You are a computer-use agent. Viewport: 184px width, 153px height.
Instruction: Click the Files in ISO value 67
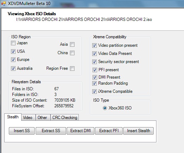pyautogui.click(x=57, y=89)
